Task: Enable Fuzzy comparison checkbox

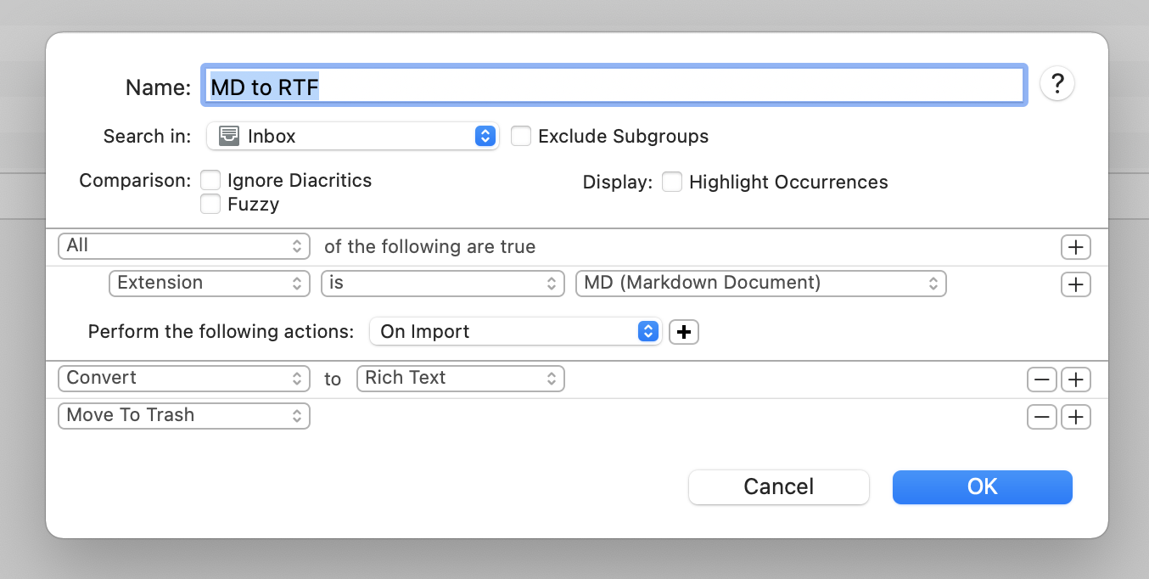Action: coord(210,204)
